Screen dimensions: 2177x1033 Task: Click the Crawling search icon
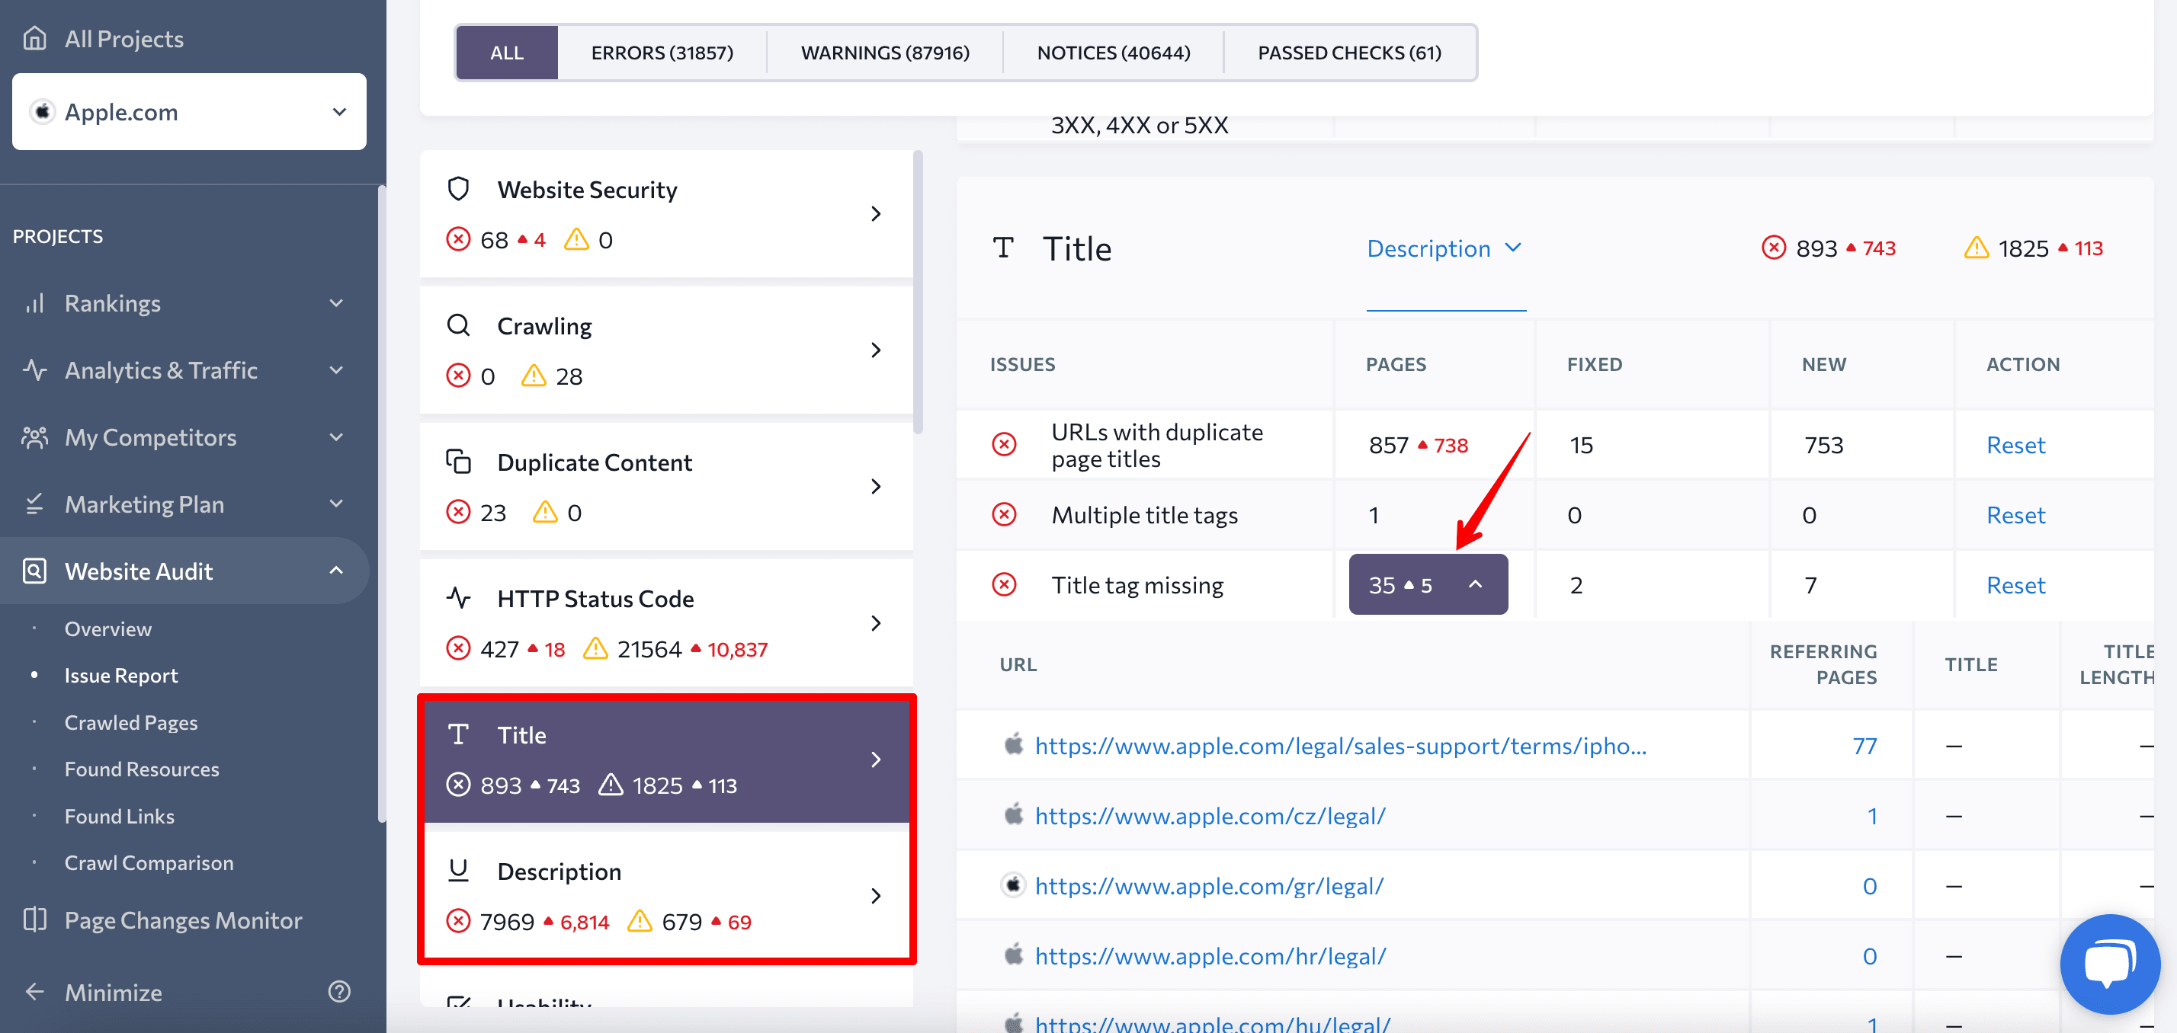tap(458, 325)
